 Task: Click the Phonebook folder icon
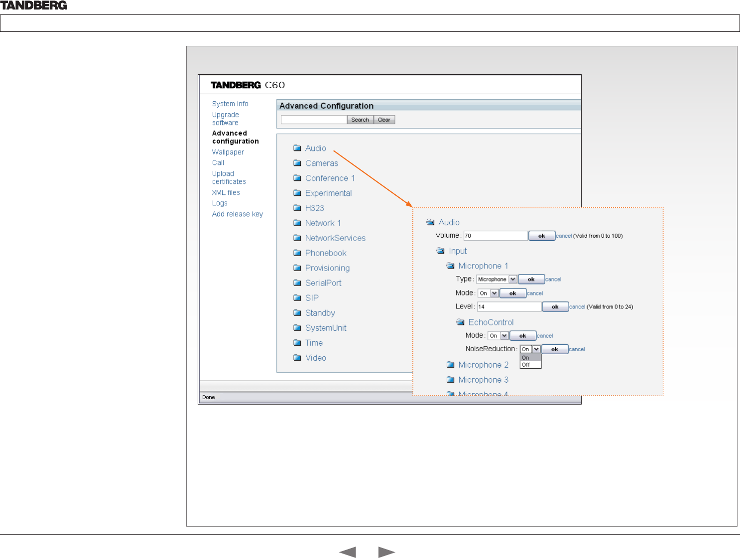tap(297, 253)
